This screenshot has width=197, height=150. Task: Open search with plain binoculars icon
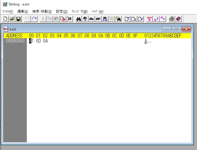(x=78, y=19)
